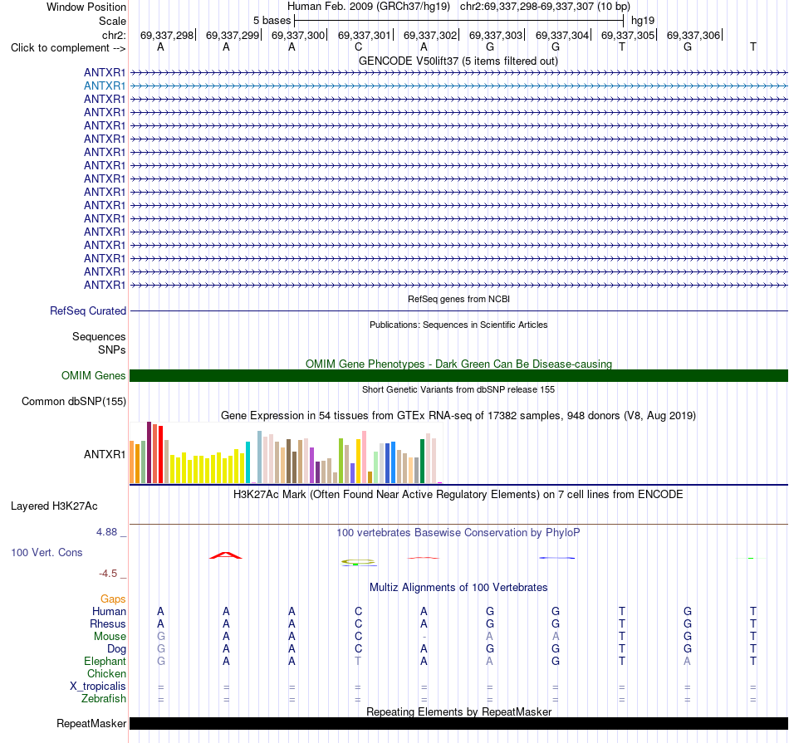Click position label 69,337,306
The width and height of the screenshot is (789, 743).
(x=693, y=35)
